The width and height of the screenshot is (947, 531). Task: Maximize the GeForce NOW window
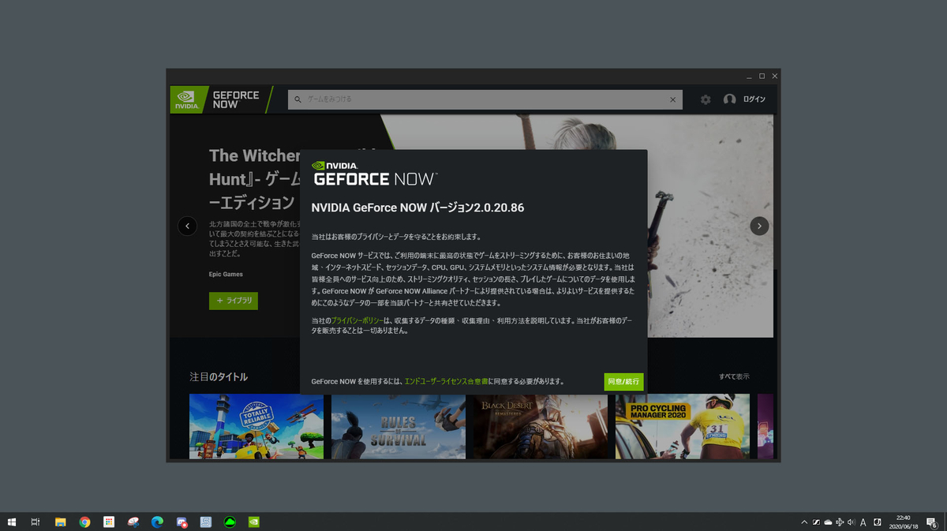pyautogui.click(x=762, y=76)
